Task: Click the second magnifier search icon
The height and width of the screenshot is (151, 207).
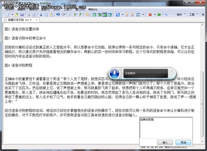Action: pos(75,14)
